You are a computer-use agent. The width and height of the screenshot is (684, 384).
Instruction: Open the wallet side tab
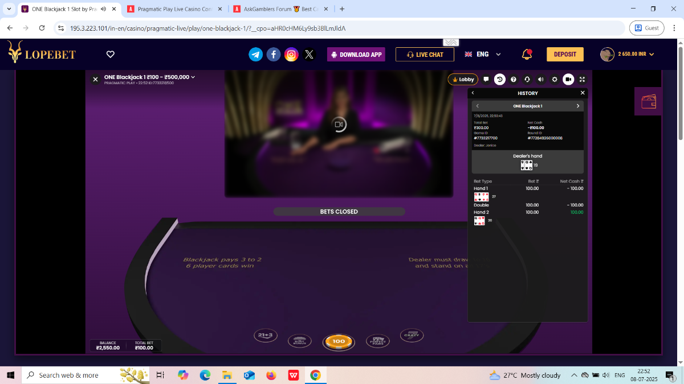(x=649, y=102)
